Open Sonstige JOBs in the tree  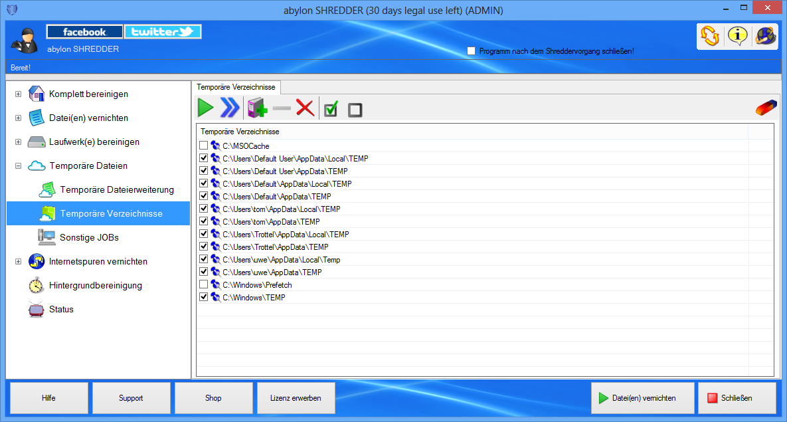tap(90, 237)
